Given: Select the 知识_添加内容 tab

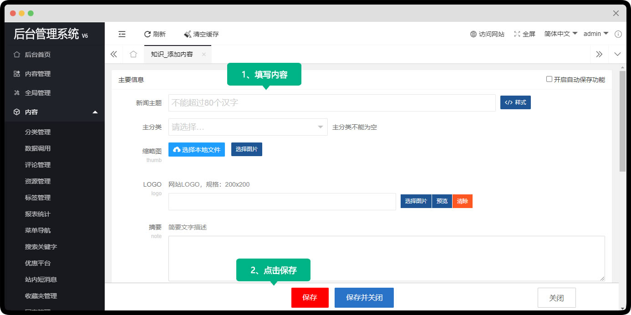Looking at the screenshot, I should [x=172, y=54].
